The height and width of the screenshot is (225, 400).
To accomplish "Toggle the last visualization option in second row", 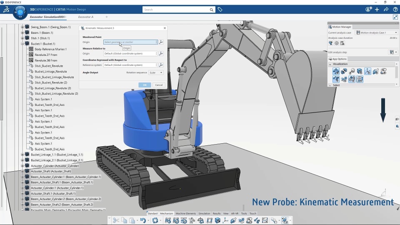I will (x=360, y=79).
